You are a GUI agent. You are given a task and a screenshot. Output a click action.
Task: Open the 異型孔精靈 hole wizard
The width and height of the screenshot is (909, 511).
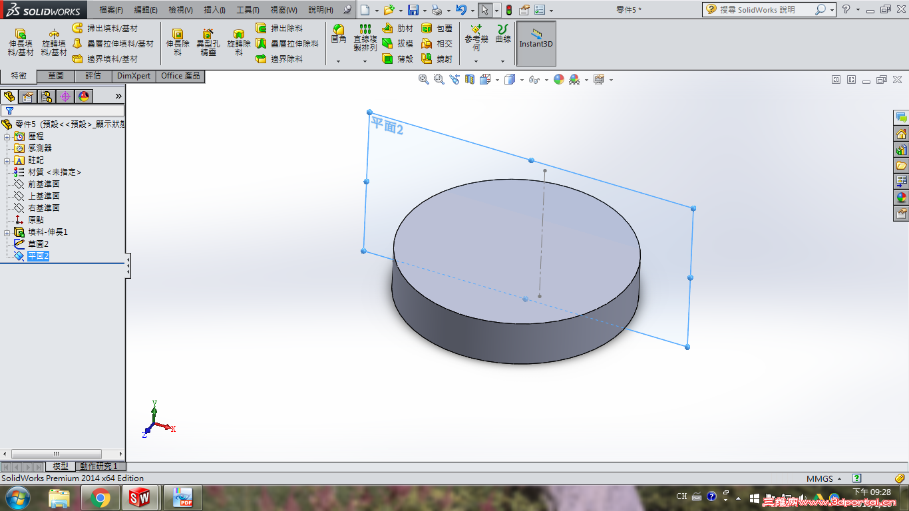pyautogui.click(x=208, y=43)
